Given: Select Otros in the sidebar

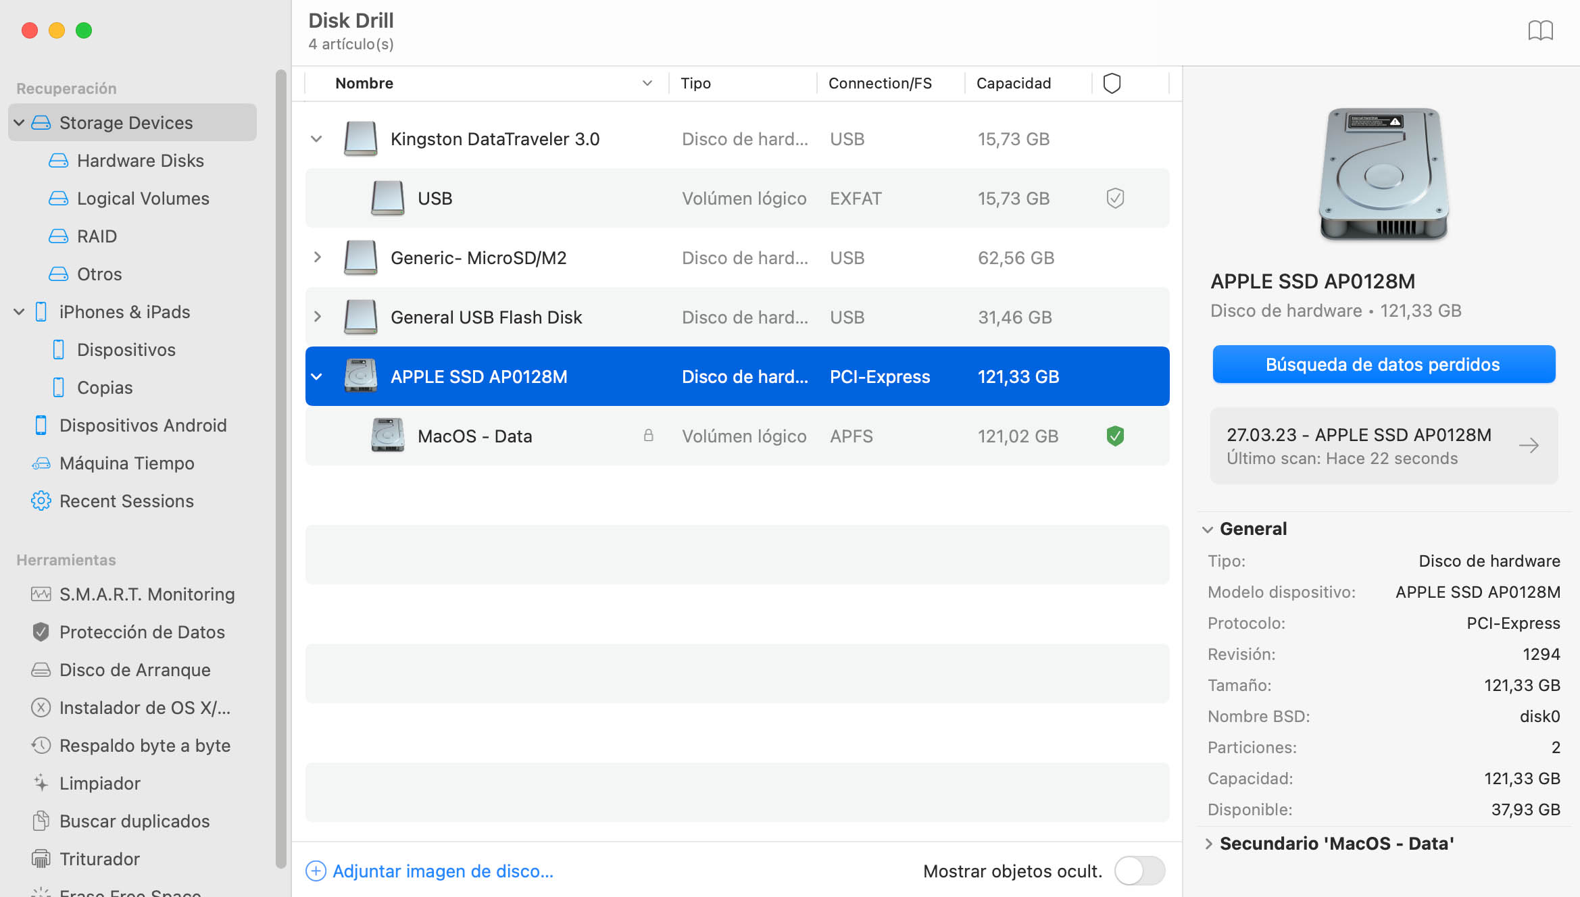Looking at the screenshot, I should pos(99,274).
